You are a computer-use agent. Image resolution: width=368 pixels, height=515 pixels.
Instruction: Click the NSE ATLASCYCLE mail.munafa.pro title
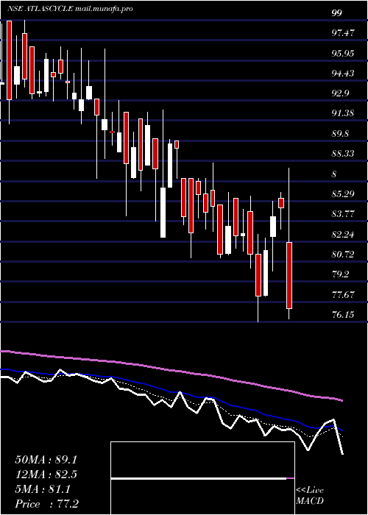point(70,9)
